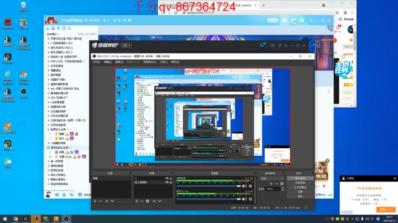Toggle the lock on source "11"
This screenshot has height=223, width=398.
(x=171, y=178)
